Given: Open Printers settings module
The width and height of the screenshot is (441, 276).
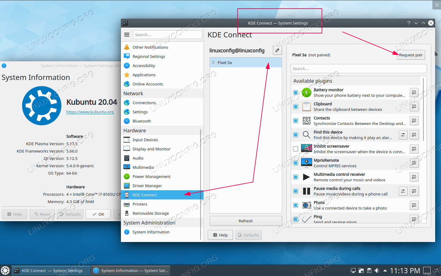Looking at the screenshot, I should (x=161, y=204).
